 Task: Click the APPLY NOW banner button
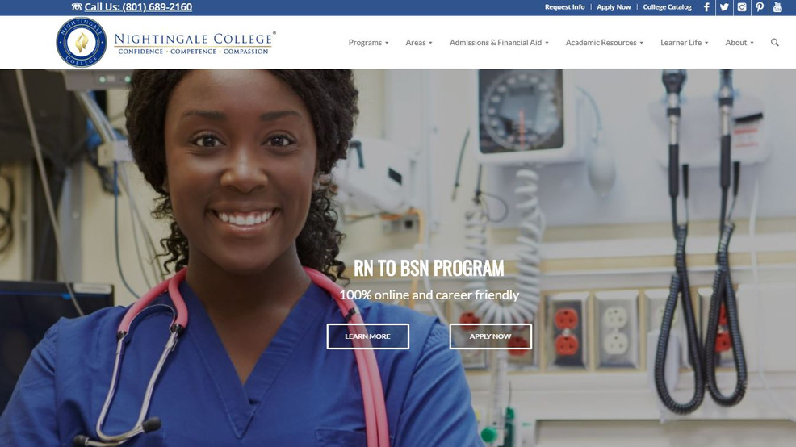pyautogui.click(x=490, y=336)
